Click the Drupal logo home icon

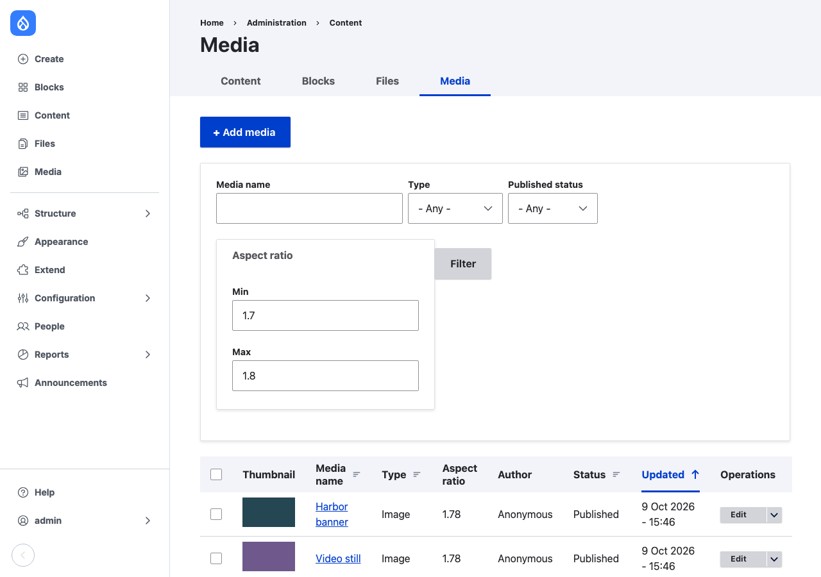point(23,23)
